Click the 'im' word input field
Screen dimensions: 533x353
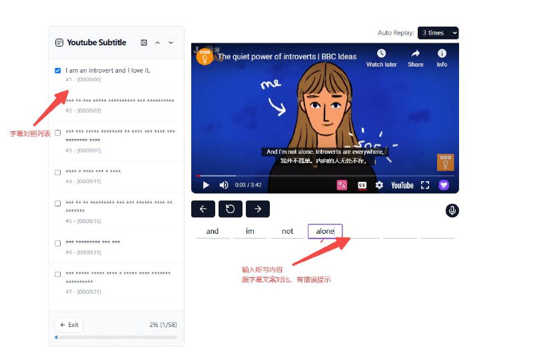coord(250,231)
